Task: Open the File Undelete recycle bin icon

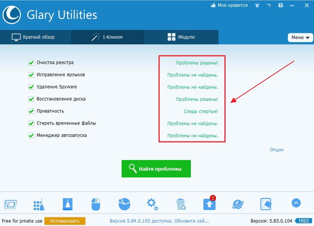Action: [x=181, y=204]
